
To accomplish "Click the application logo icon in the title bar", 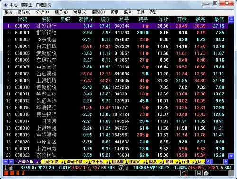I will [6, 5].
